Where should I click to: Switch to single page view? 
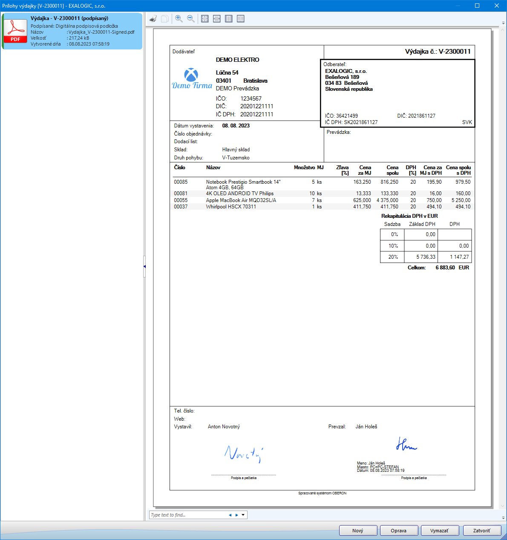pos(229,19)
